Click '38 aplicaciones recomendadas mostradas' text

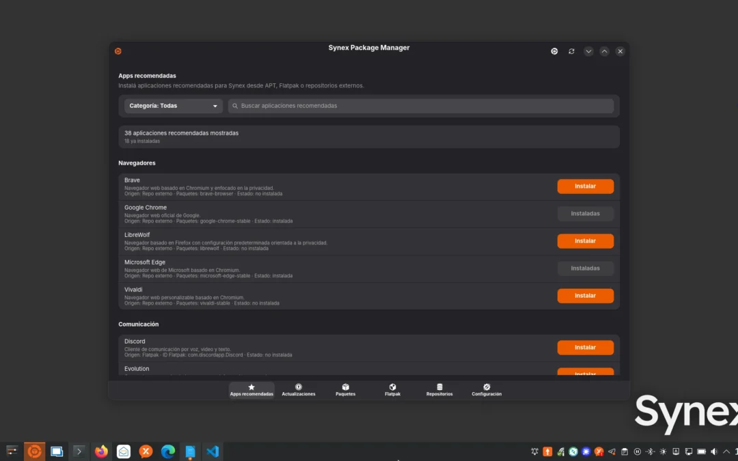pyautogui.click(x=181, y=133)
